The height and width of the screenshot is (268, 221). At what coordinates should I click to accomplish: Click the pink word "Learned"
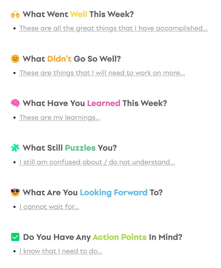(104, 103)
